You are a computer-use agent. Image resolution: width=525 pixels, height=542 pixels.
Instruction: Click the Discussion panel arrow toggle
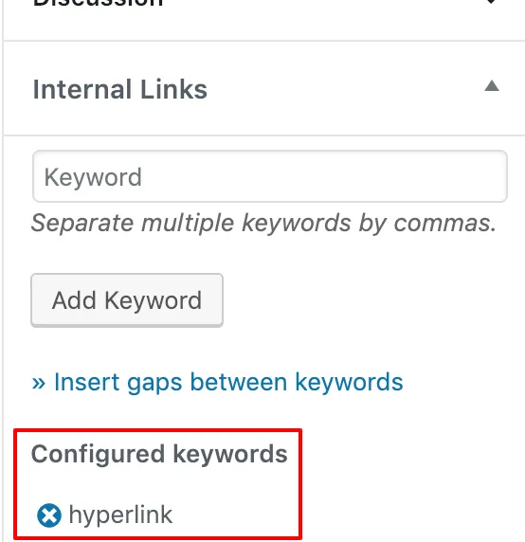[x=491, y=2]
